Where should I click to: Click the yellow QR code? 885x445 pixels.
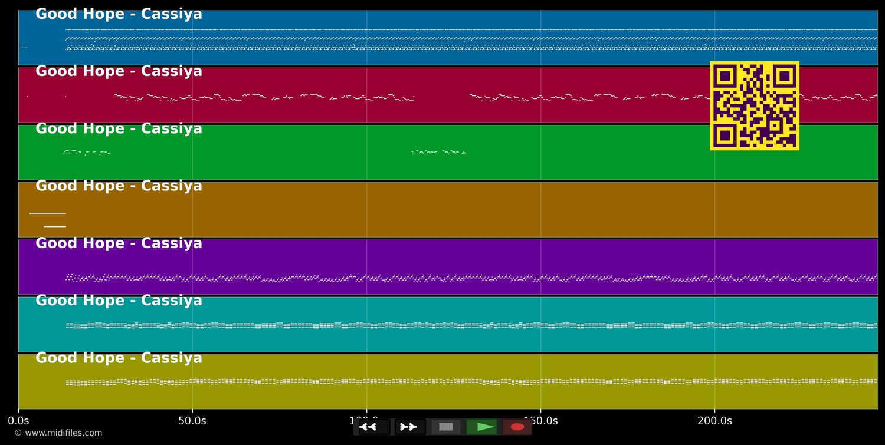click(x=755, y=106)
